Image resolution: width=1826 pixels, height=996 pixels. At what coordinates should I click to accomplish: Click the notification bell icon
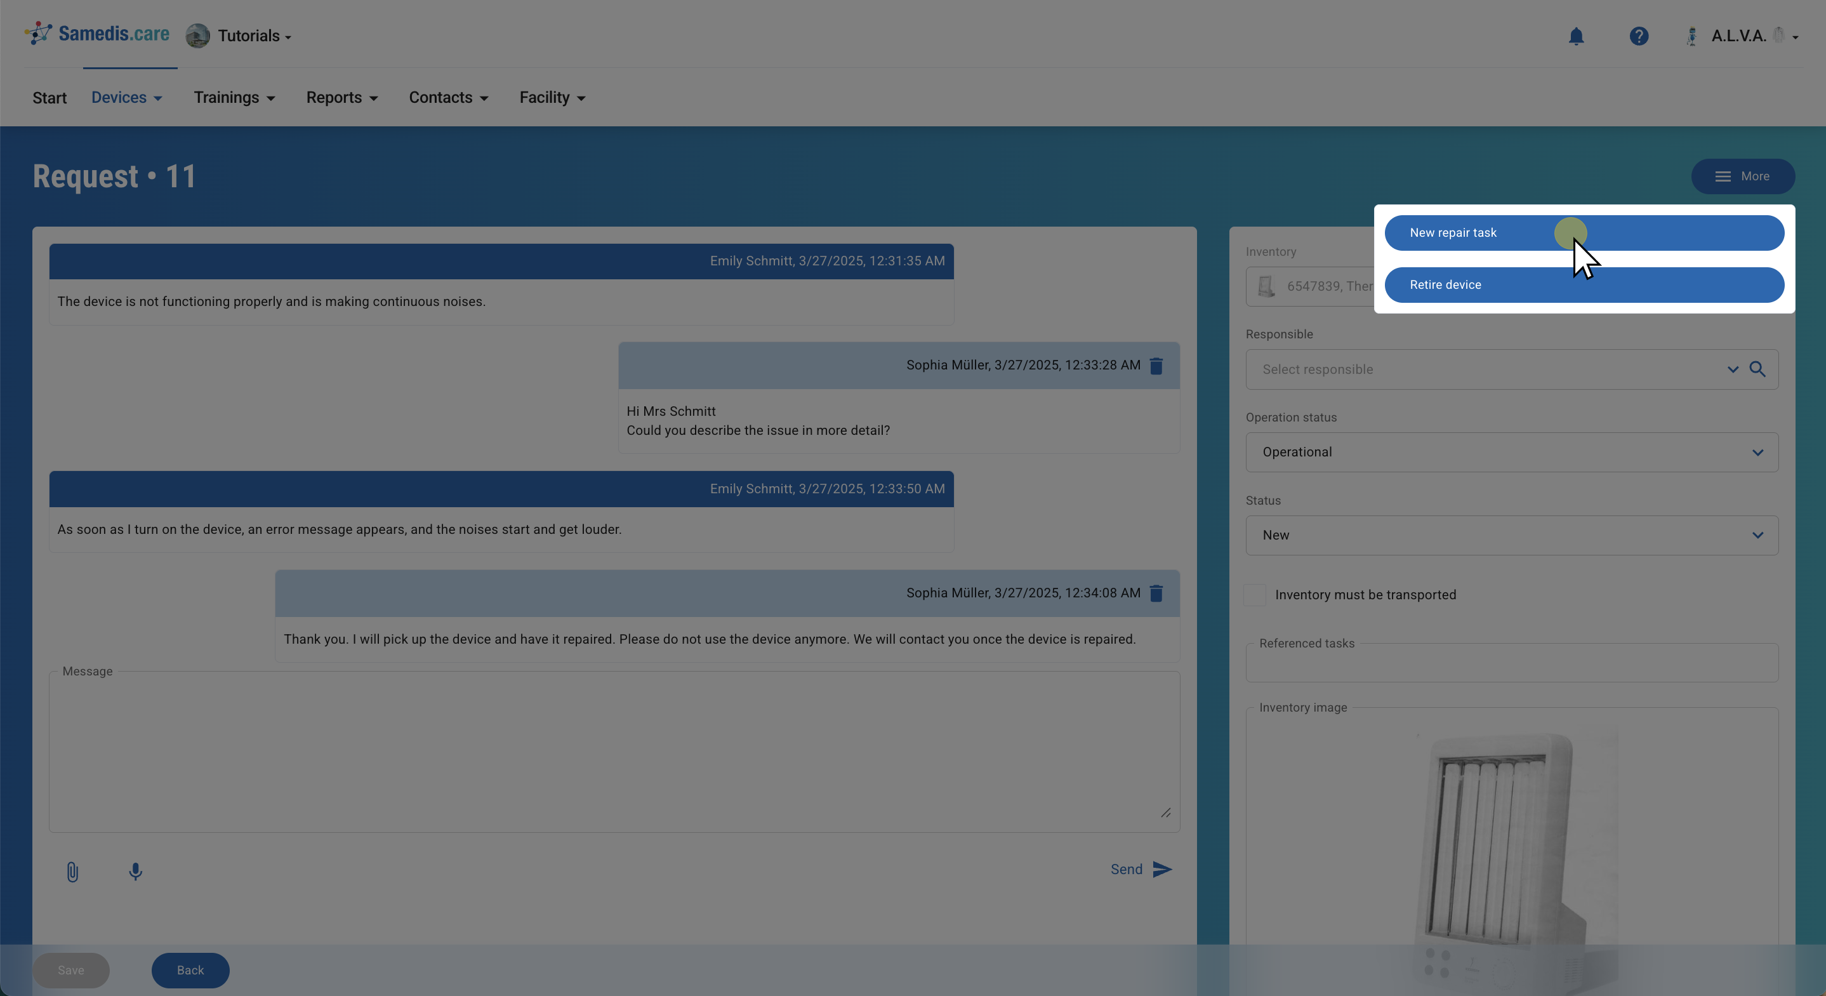click(x=1576, y=36)
